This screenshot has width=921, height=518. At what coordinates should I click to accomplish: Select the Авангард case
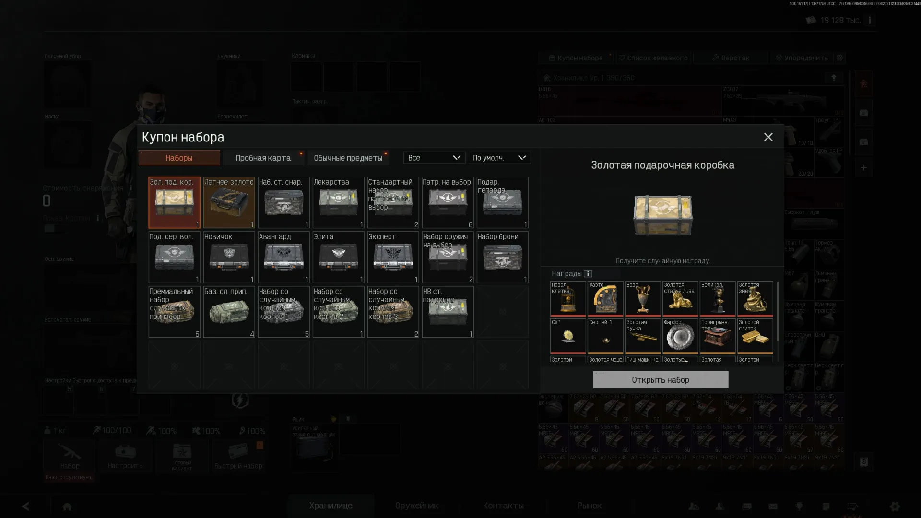tap(283, 257)
